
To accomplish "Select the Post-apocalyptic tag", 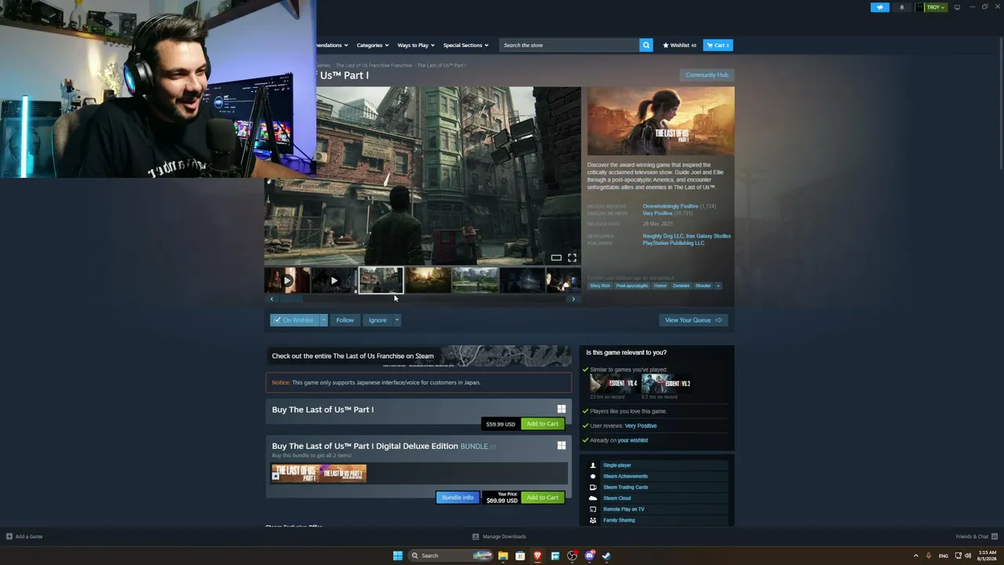I will coord(632,286).
